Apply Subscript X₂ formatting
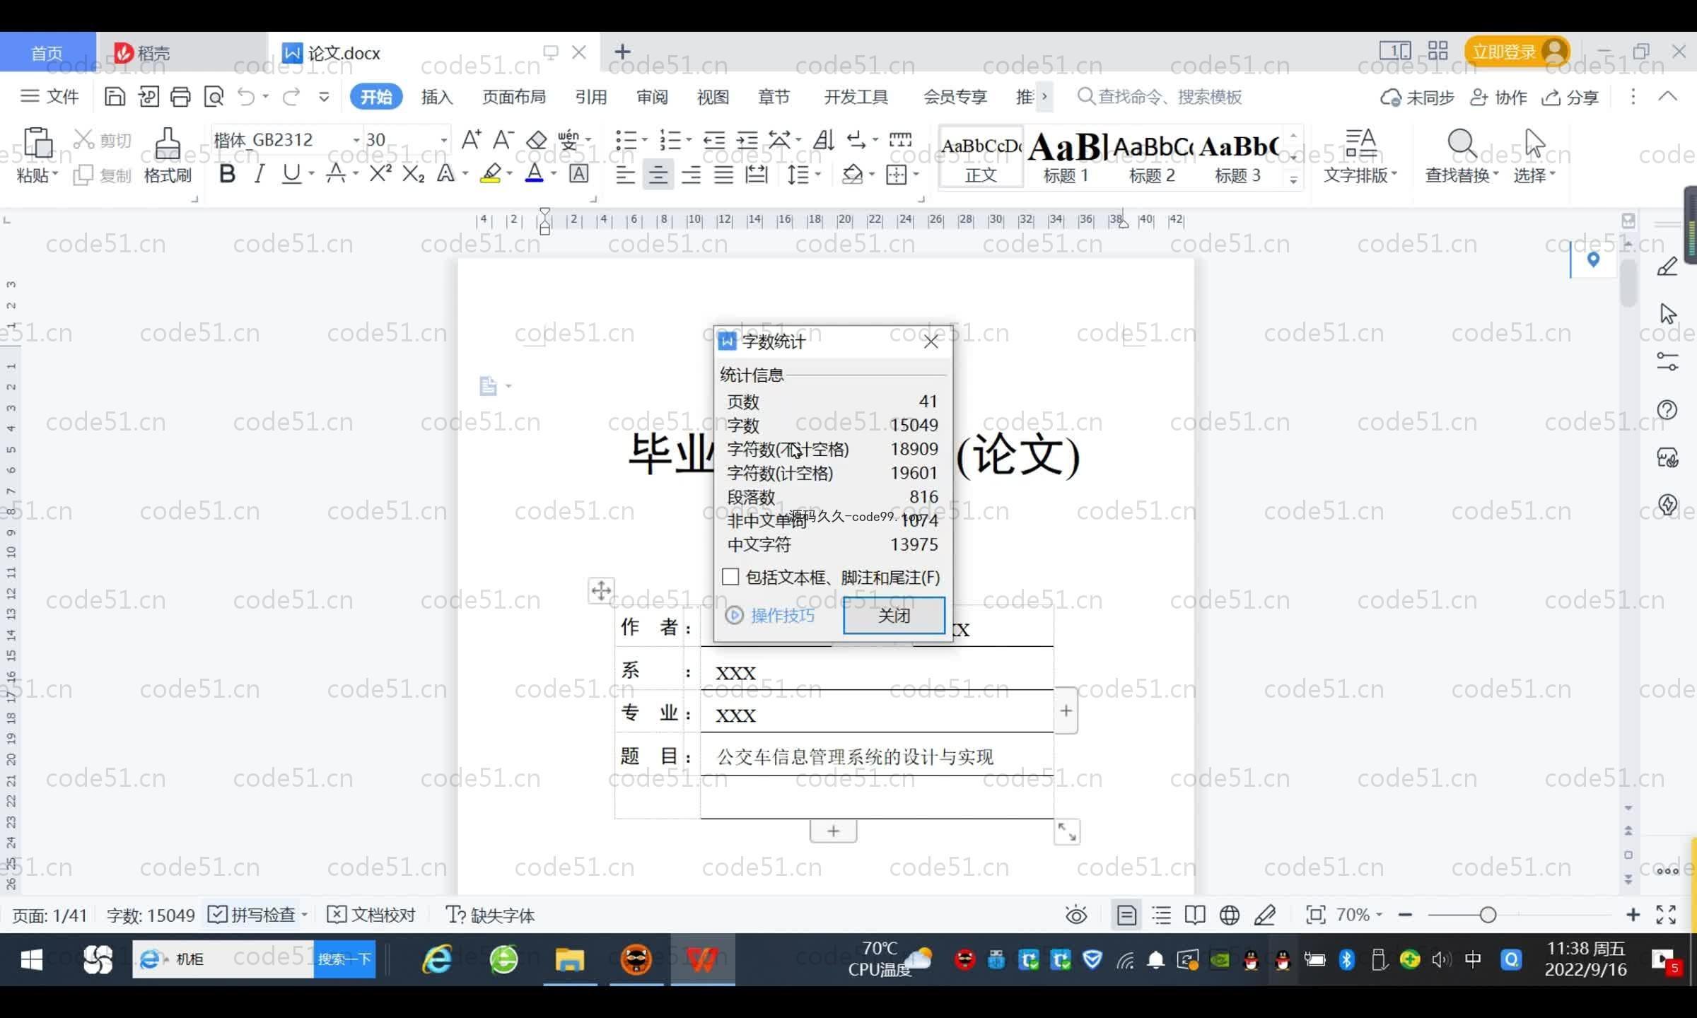Screen dimensions: 1697x1018 (x=413, y=173)
